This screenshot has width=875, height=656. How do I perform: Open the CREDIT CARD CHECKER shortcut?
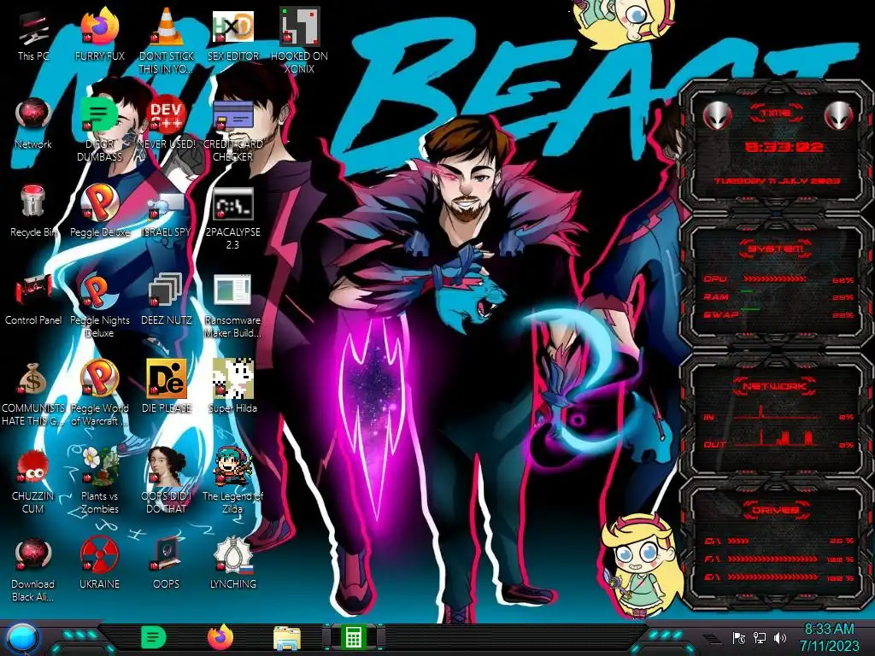pos(233,130)
